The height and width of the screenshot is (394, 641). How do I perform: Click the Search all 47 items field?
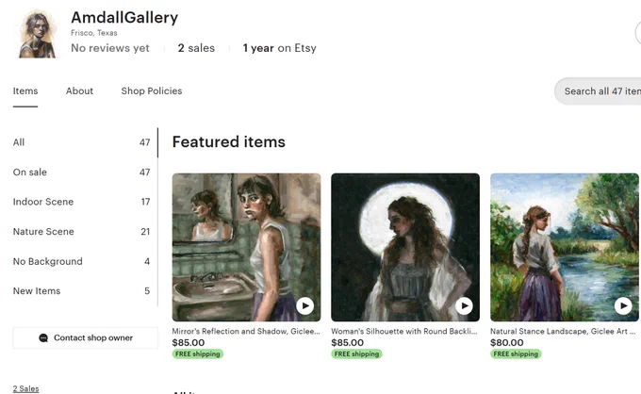[598, 91]
